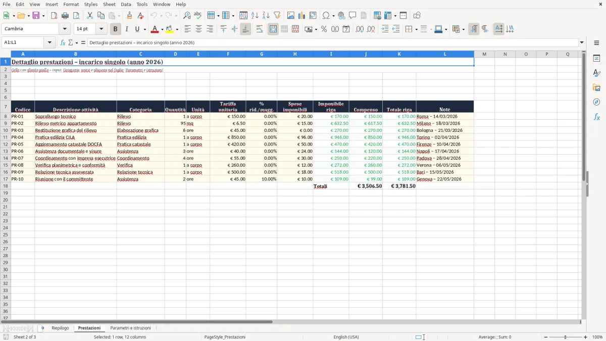Image resolution: width=606 pixels, height=341 pixels.
Task: Center text horizontally
Action: coord(199,29)
